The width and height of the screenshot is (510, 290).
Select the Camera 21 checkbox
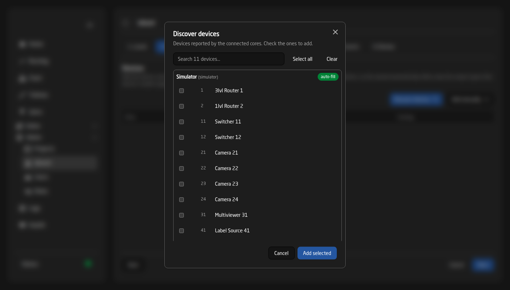pyautogui.click(x=181, y=153)
